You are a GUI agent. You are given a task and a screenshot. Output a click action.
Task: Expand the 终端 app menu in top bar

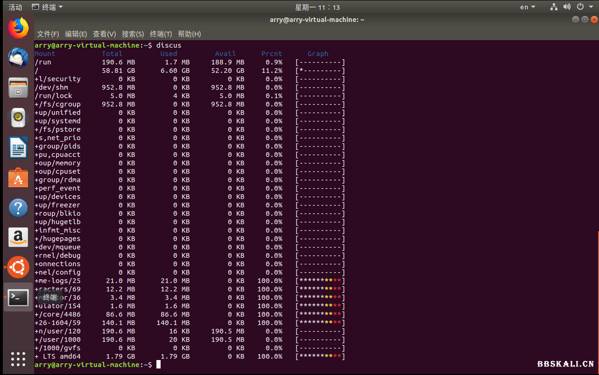[47, 7]
